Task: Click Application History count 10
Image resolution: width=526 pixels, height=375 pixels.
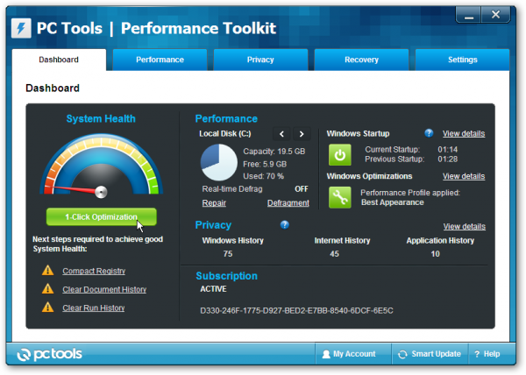Action: pyautogui.click(x=435, y=254)
